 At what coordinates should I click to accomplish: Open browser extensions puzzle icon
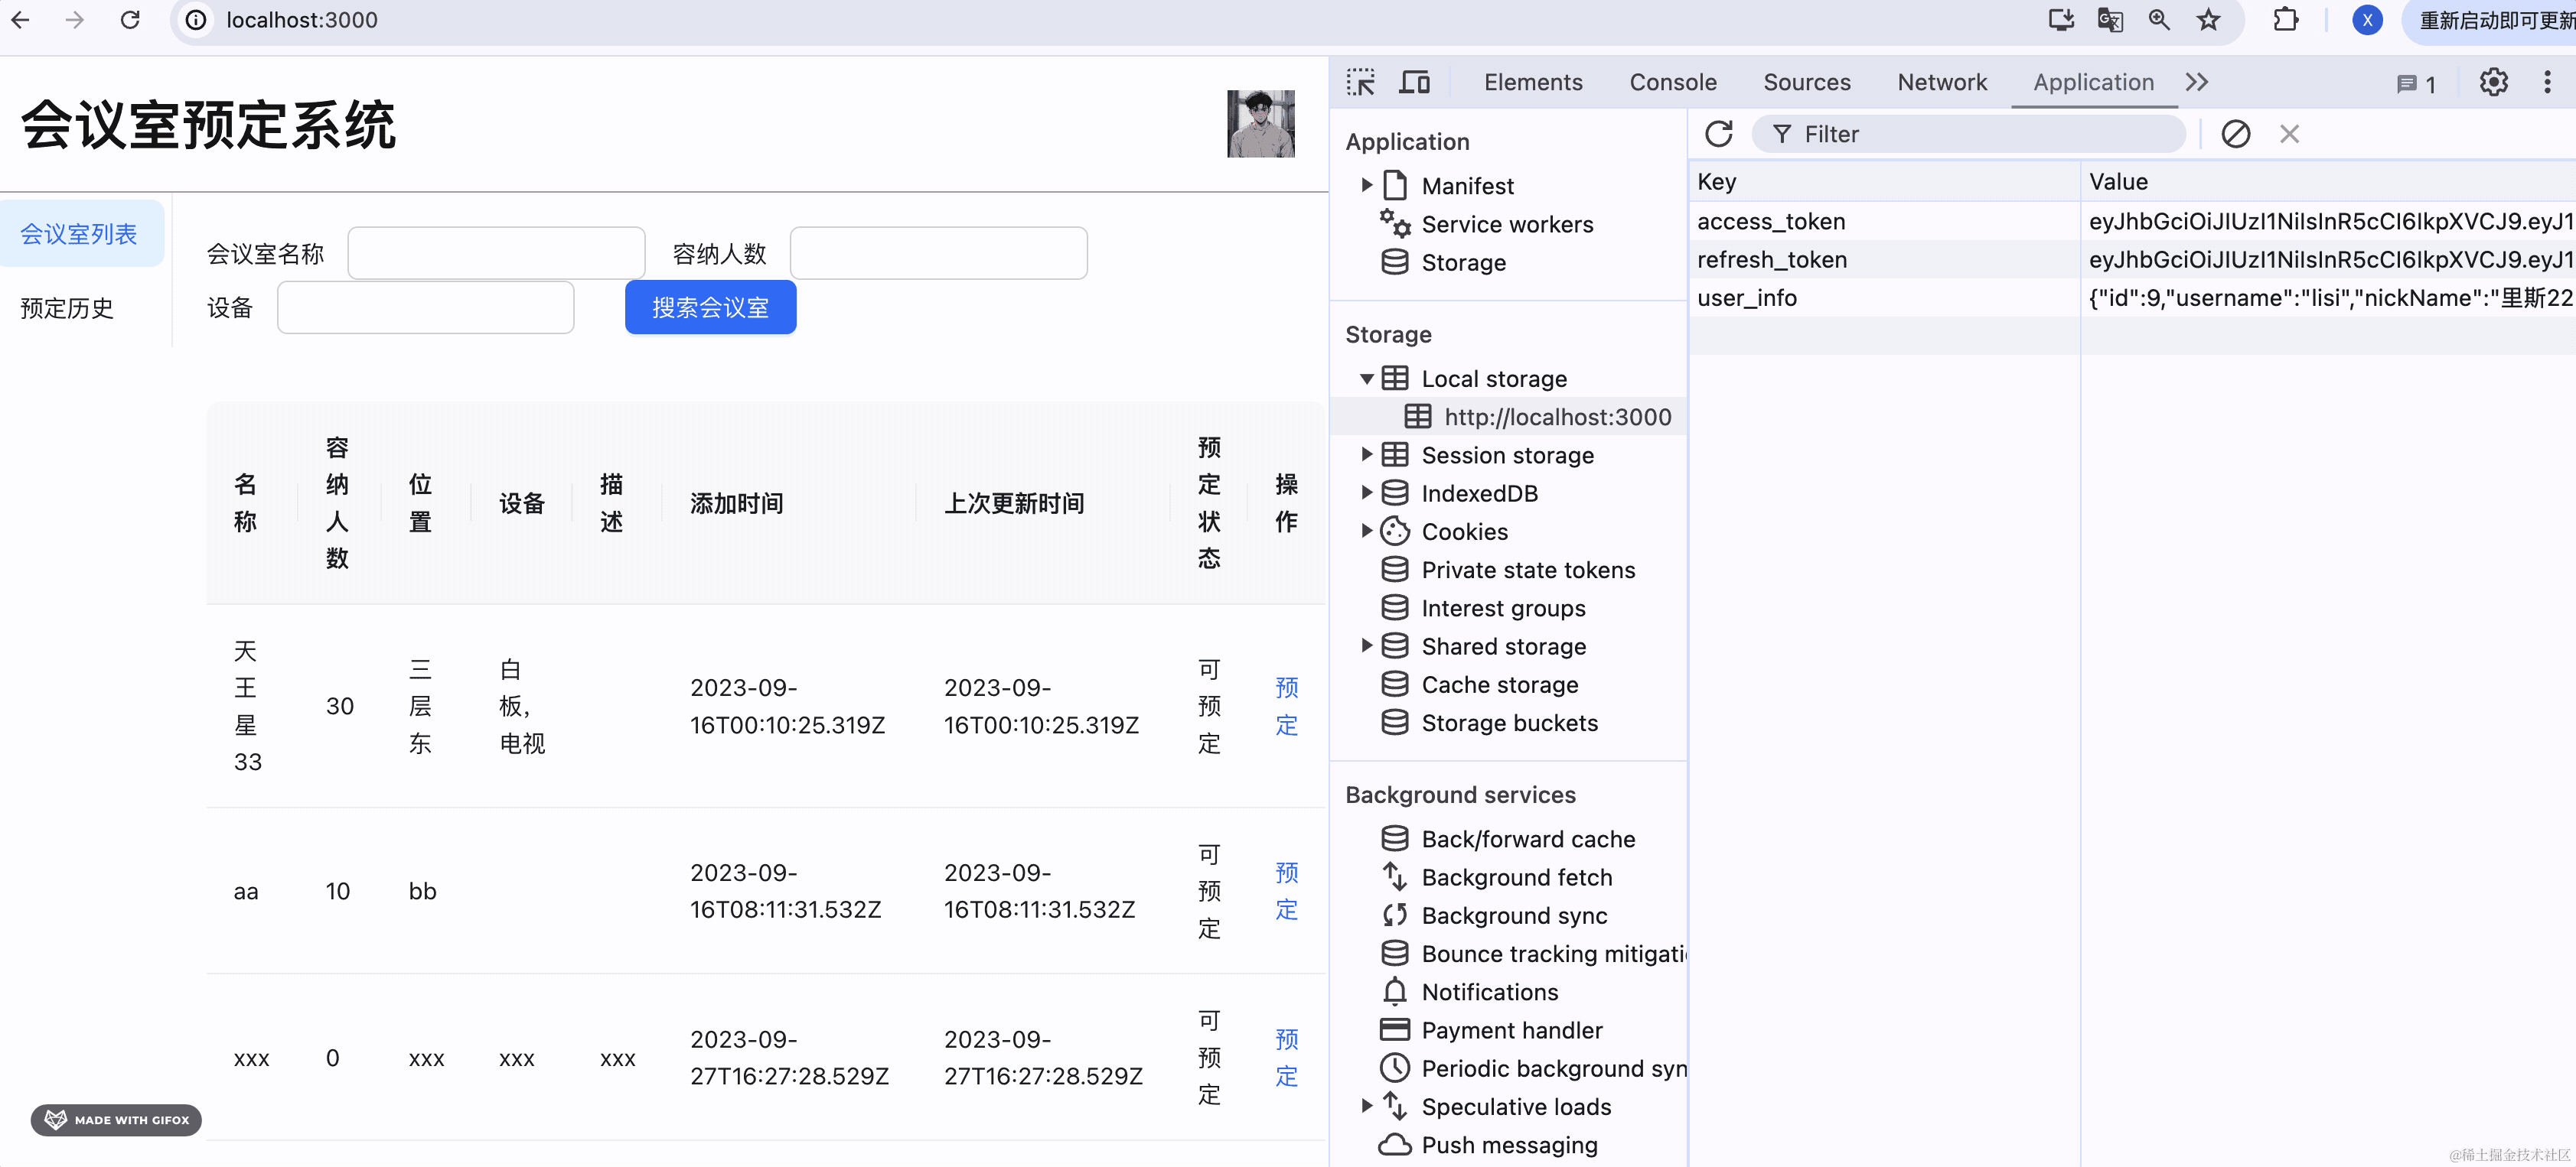point(2285,20)
